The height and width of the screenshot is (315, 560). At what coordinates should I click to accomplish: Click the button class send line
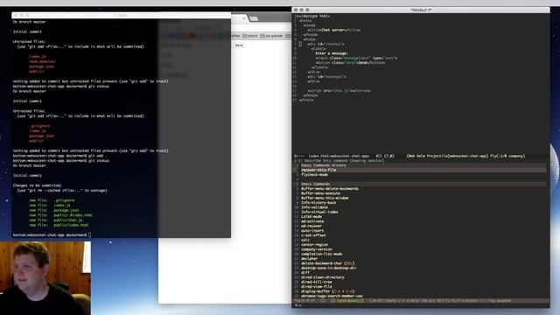coord(350,62)
